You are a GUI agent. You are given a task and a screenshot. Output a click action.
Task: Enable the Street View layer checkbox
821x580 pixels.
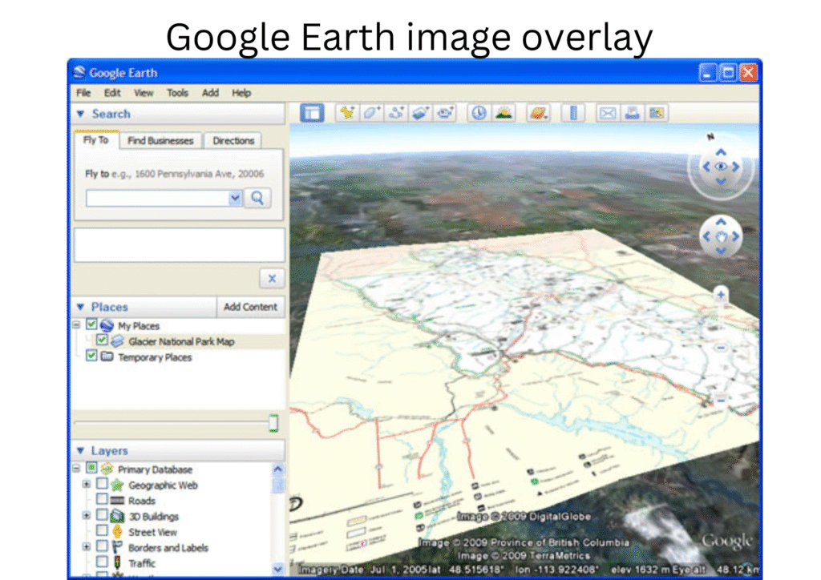(102, 532)
